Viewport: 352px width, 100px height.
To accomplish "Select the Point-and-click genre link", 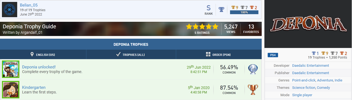I will (x=304, y=80).
